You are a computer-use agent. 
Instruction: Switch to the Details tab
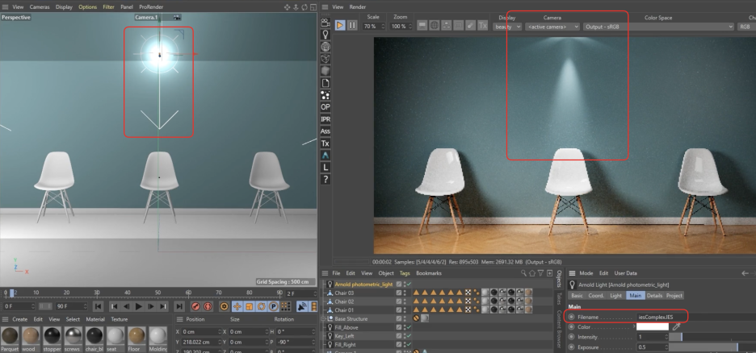click(x=654, y=295)
